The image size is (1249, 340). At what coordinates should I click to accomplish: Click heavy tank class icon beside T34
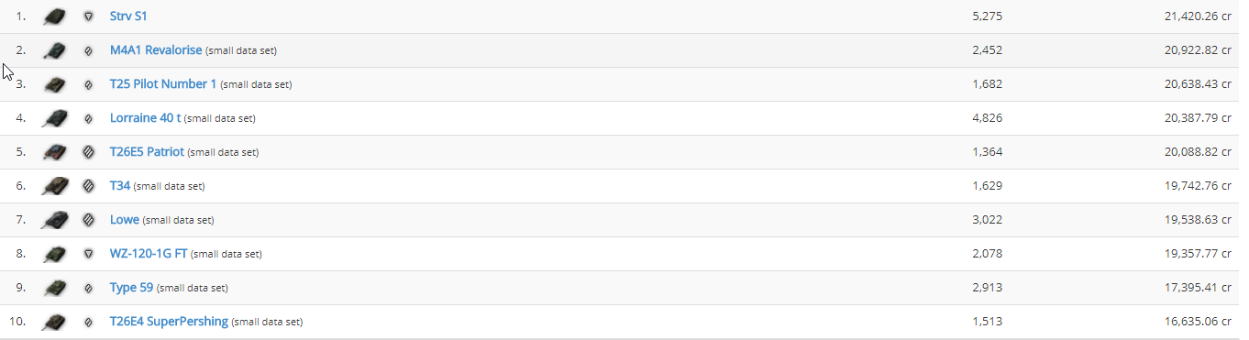88,186
